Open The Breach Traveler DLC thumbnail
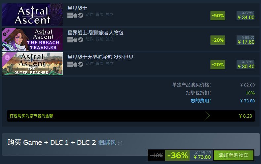261x164 pixels. pos(32,39)
